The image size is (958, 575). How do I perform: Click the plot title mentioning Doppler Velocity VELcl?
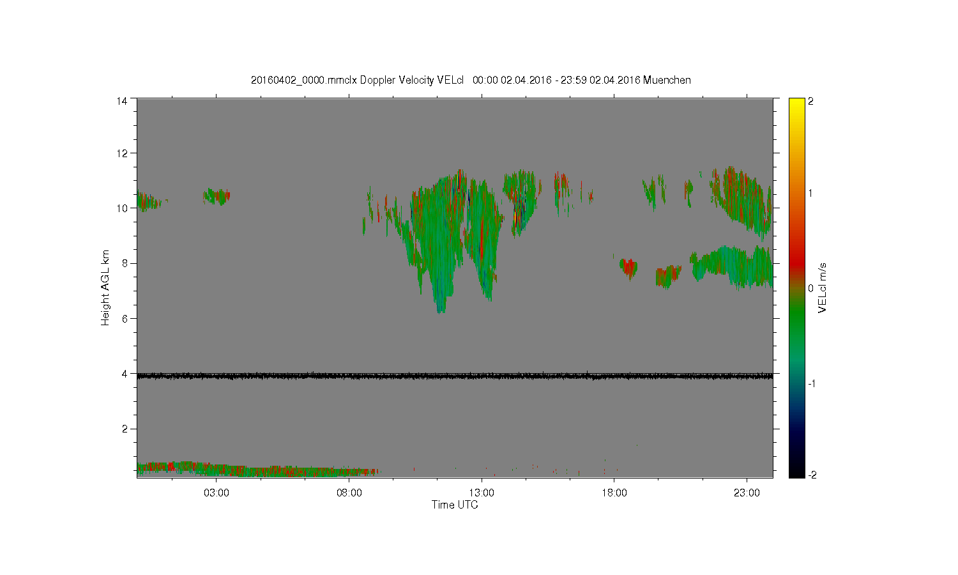pos(471,80)
